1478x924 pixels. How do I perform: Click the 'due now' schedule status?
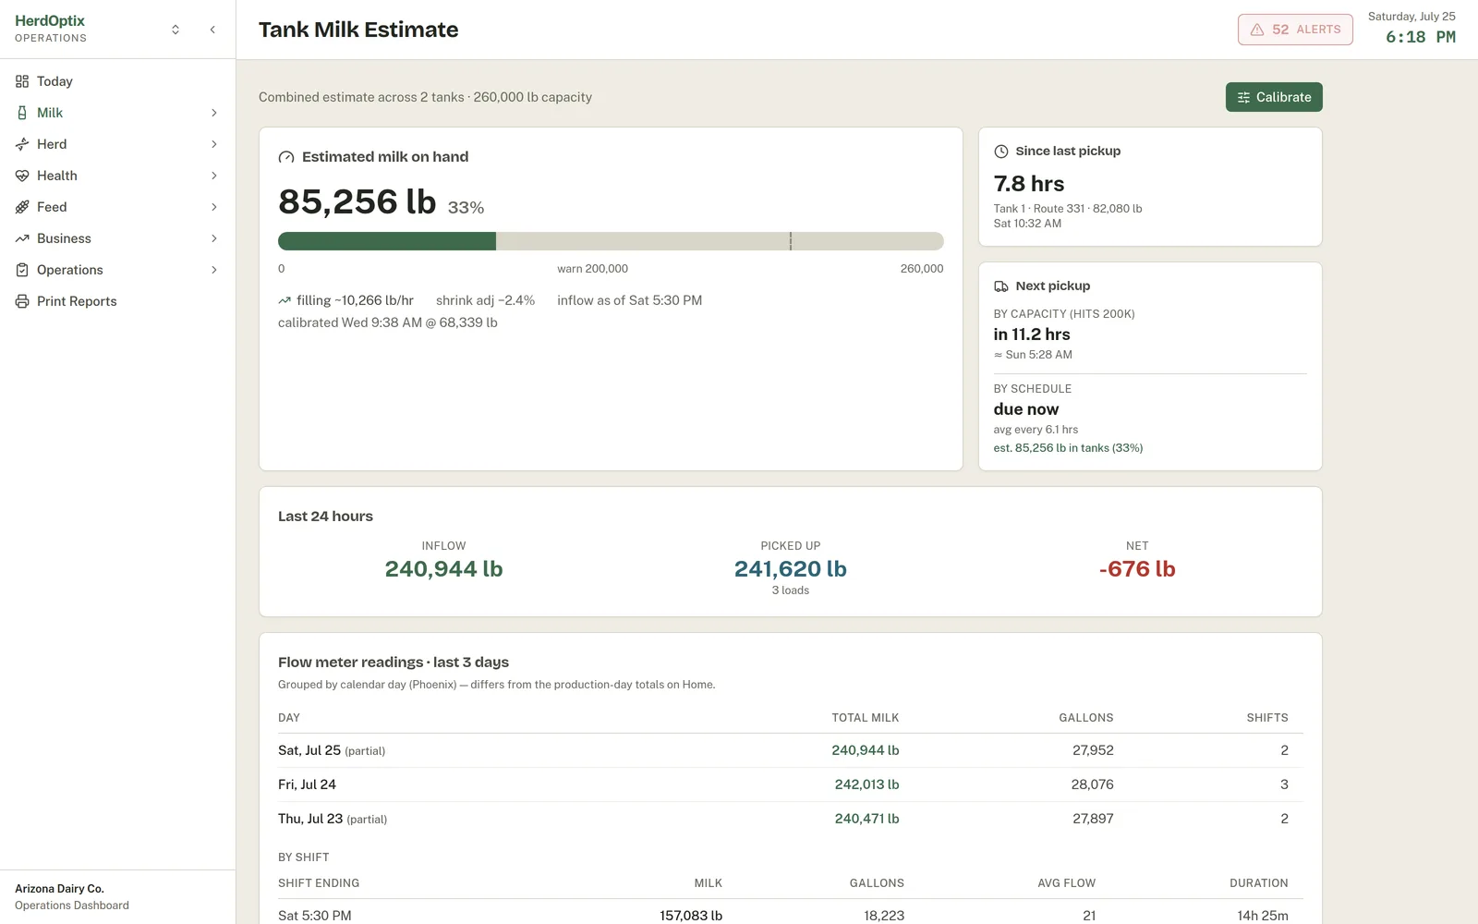pyautogui.click(x=1026, y=409)
